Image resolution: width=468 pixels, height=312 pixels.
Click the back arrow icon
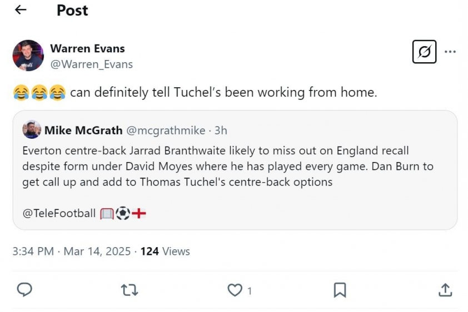click(x=21, y=10)
